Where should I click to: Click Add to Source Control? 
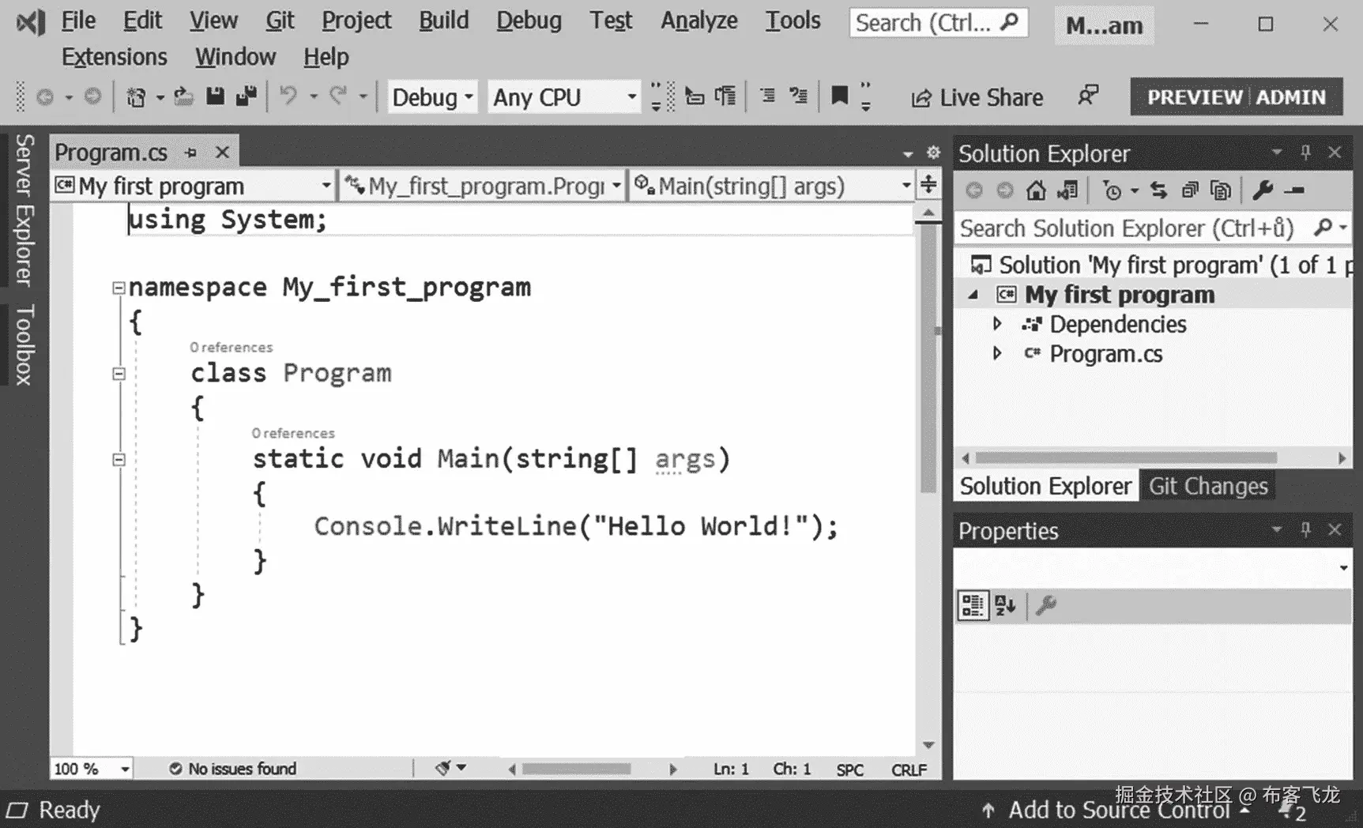pyautogui.click(x=1120, y=809)
